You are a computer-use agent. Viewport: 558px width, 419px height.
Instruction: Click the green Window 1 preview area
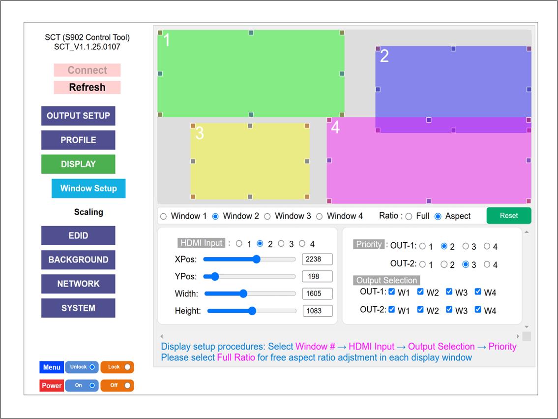point(251,74)
